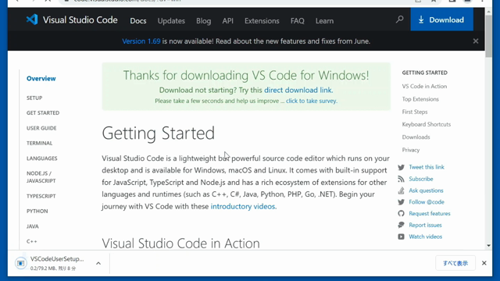500x281 pixels.
Task: Expand the JAVA sidebar section
Action: (x=33, y=226)
